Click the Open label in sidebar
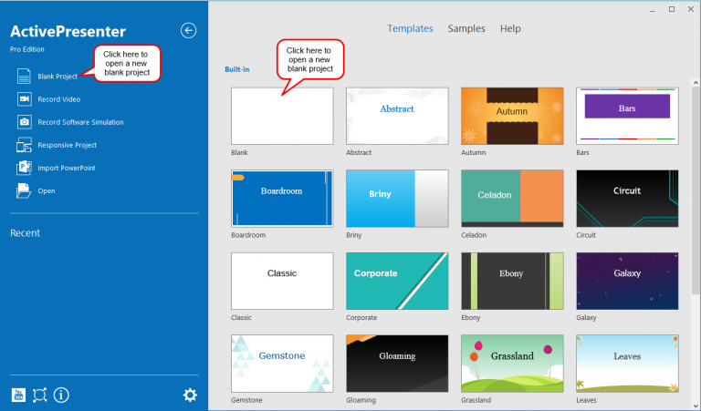 [x=46, y=190]
